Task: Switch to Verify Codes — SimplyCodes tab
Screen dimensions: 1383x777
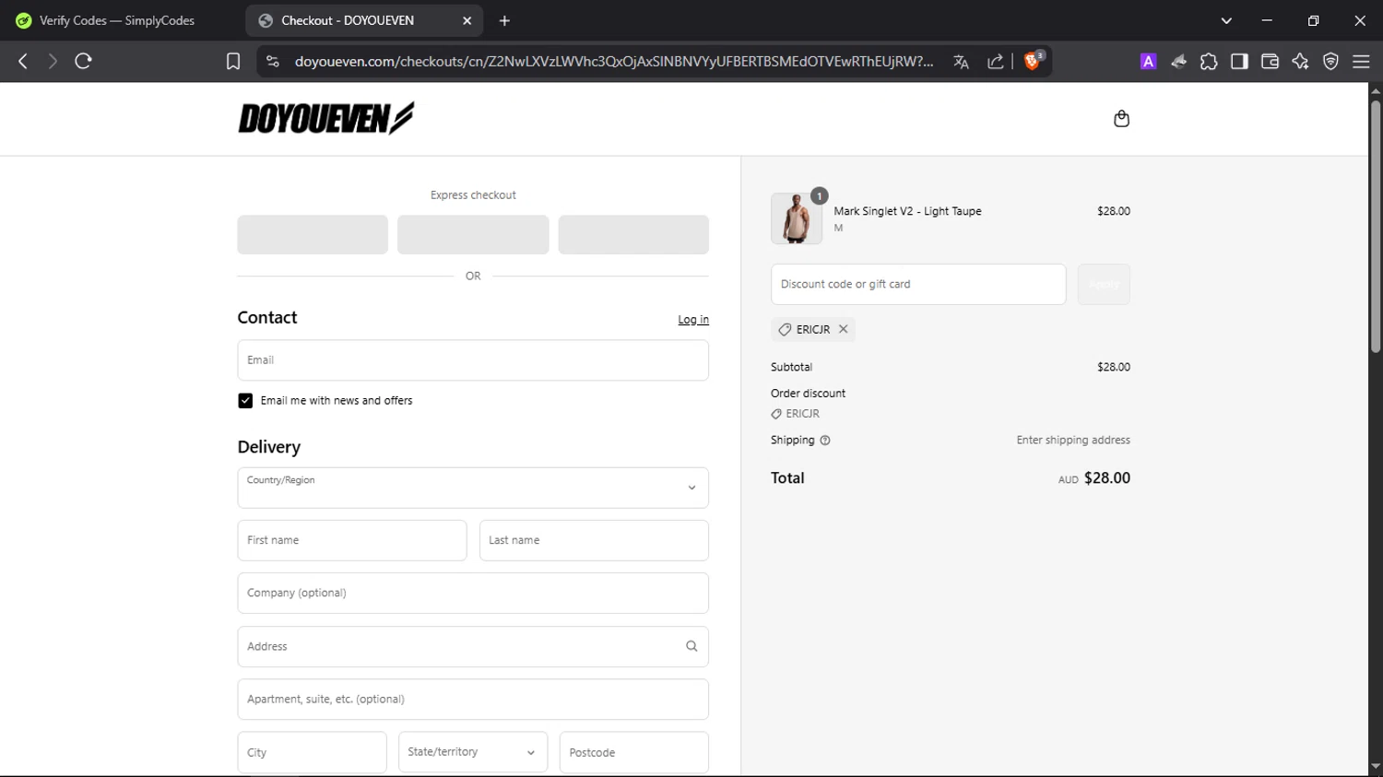Action: pos(116,20)
